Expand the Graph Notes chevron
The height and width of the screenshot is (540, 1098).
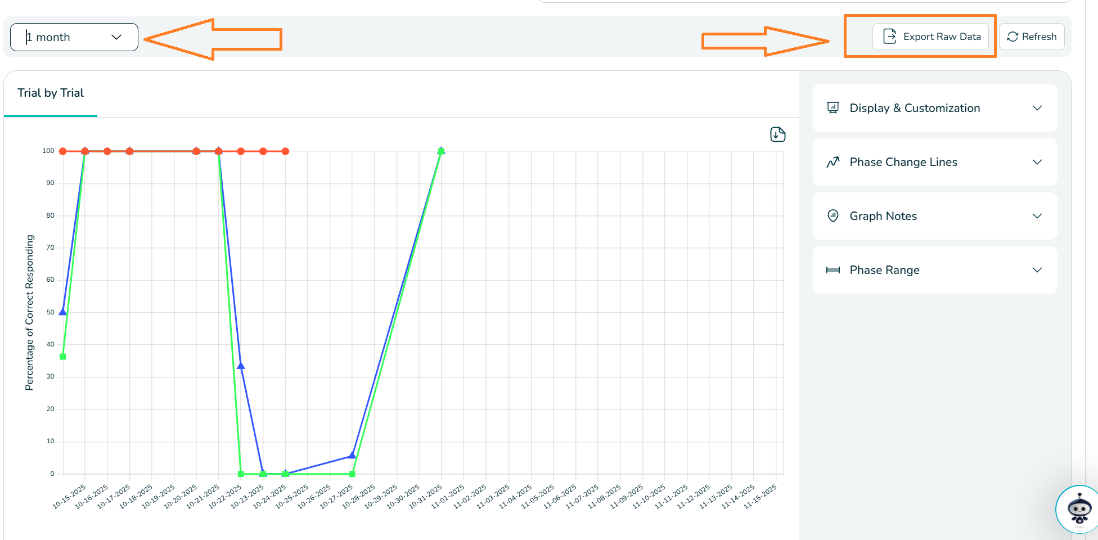click(x=1037, y=216)
